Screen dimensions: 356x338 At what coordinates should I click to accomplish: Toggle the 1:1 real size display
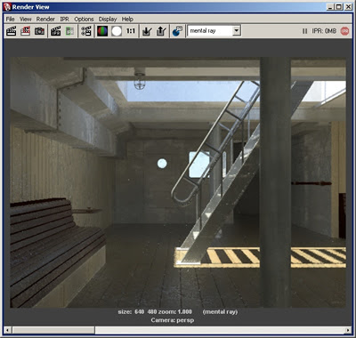[131, 31]
